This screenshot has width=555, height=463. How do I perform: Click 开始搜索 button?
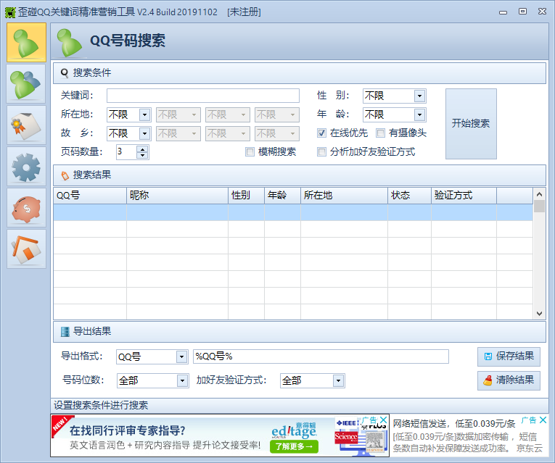[471, 124]
